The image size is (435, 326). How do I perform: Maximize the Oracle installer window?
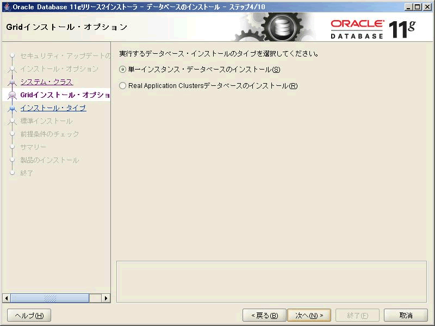pyautogui.click(x=418, y=7)
